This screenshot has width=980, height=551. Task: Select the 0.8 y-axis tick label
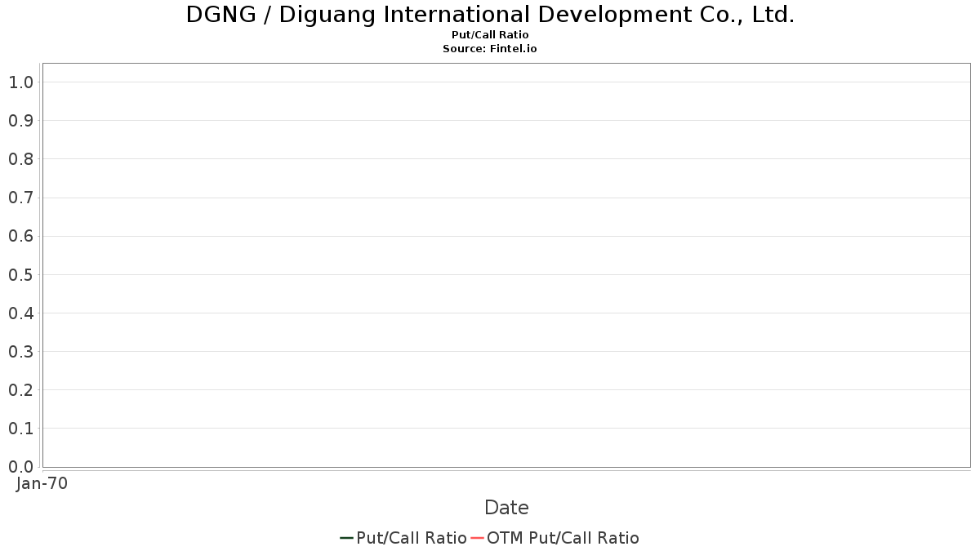coord(20,159)
